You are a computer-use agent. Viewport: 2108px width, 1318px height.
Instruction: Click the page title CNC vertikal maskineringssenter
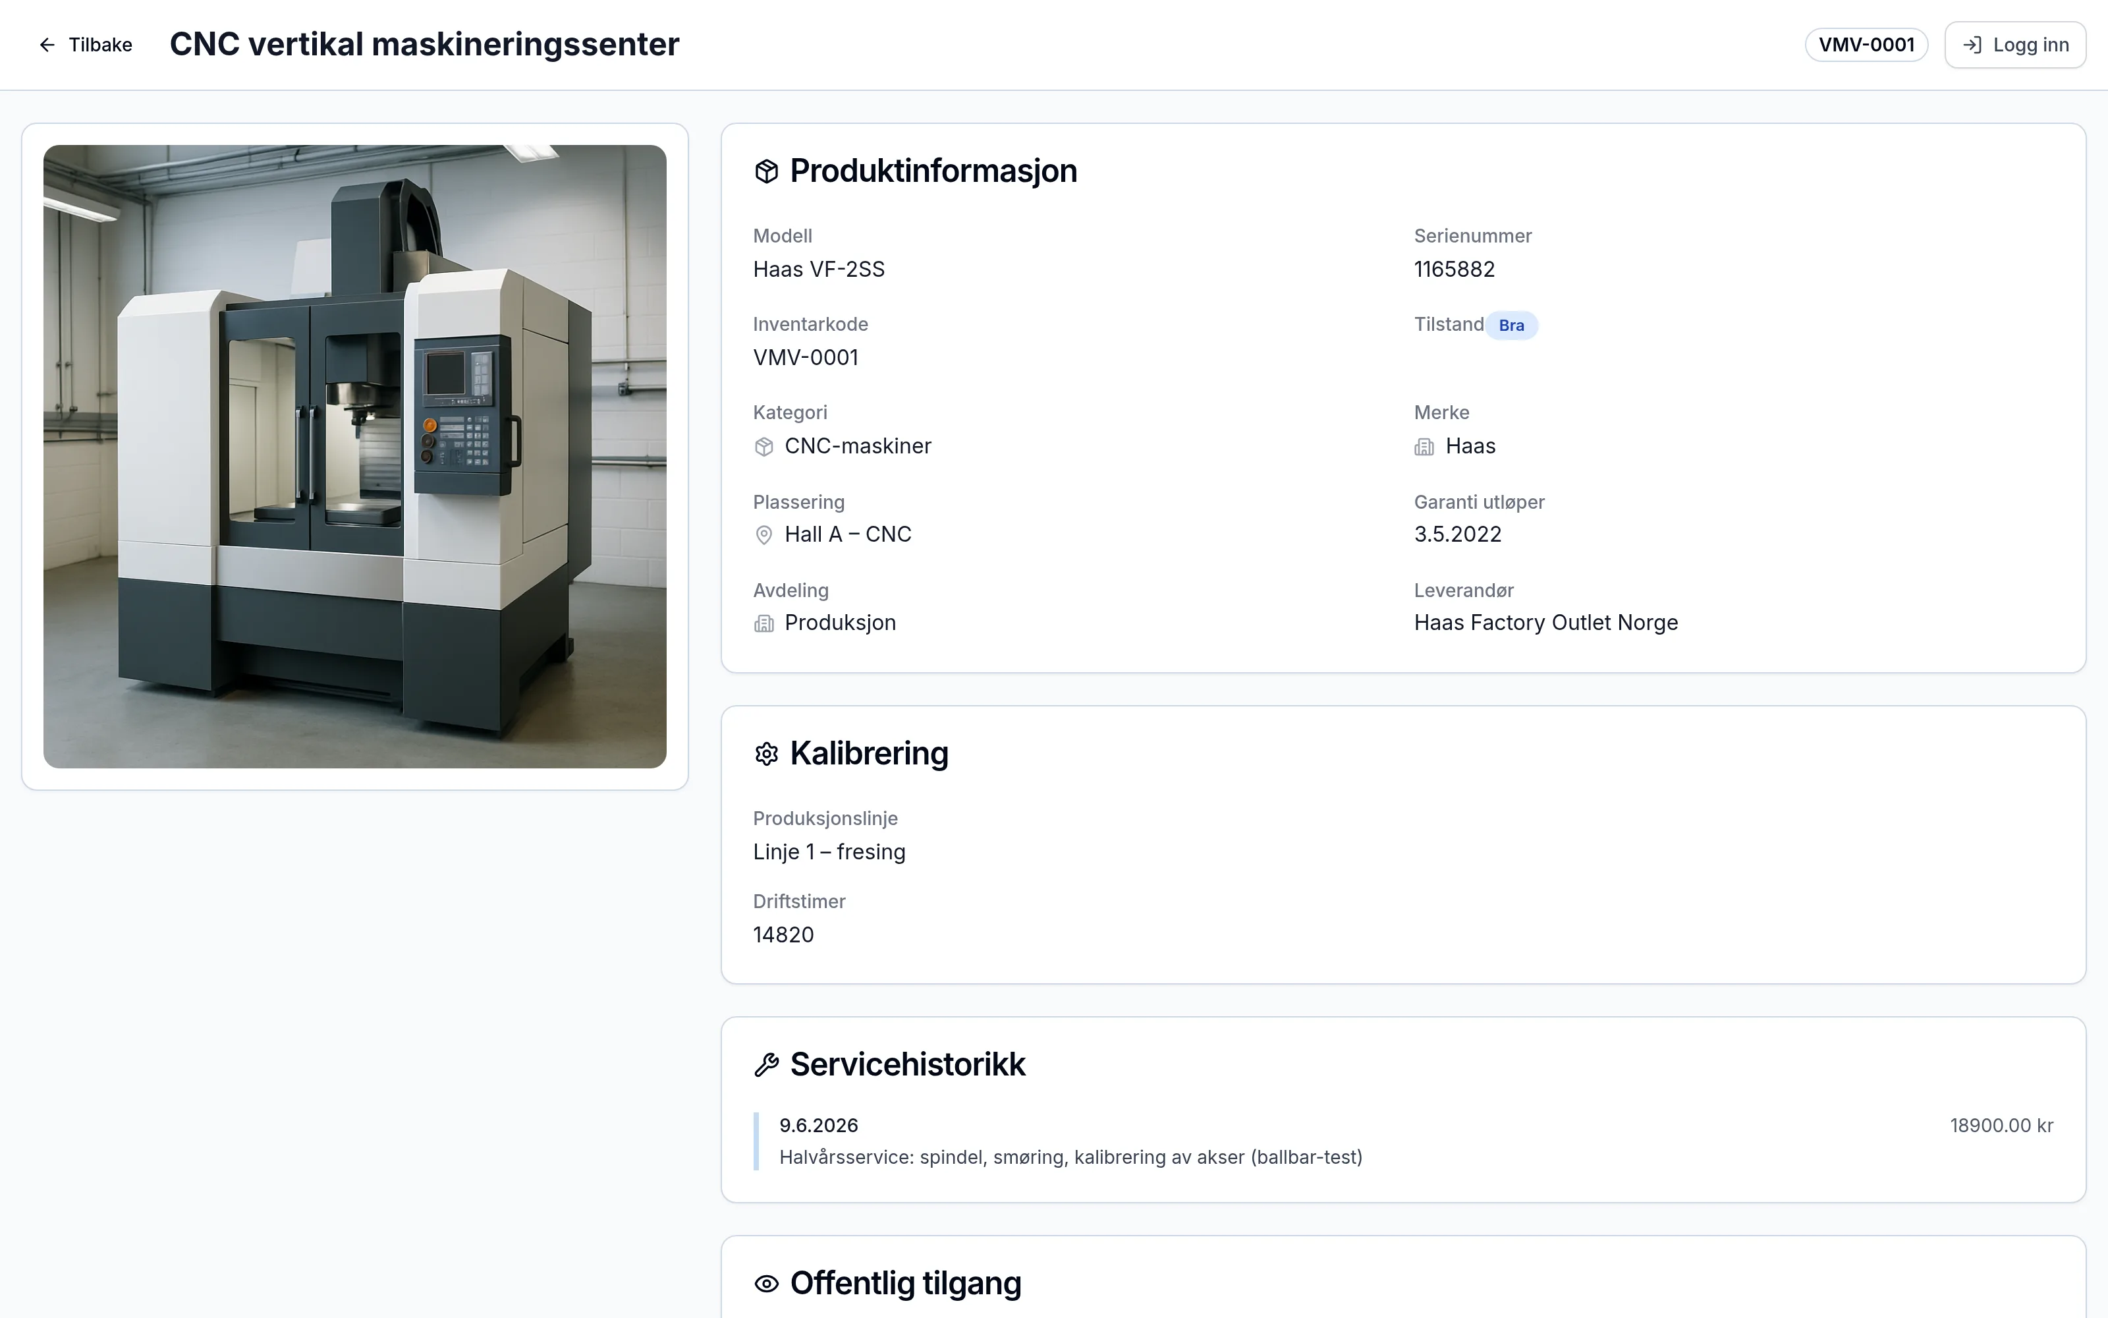click(x=424, y=44)
